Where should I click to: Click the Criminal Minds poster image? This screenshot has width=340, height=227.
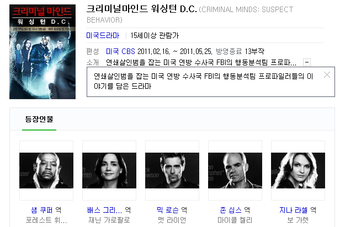42,52
